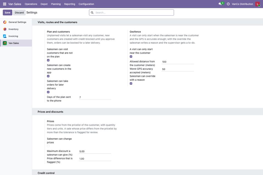
Task: Toggle salesman can override with a reason
Action: 131,84
